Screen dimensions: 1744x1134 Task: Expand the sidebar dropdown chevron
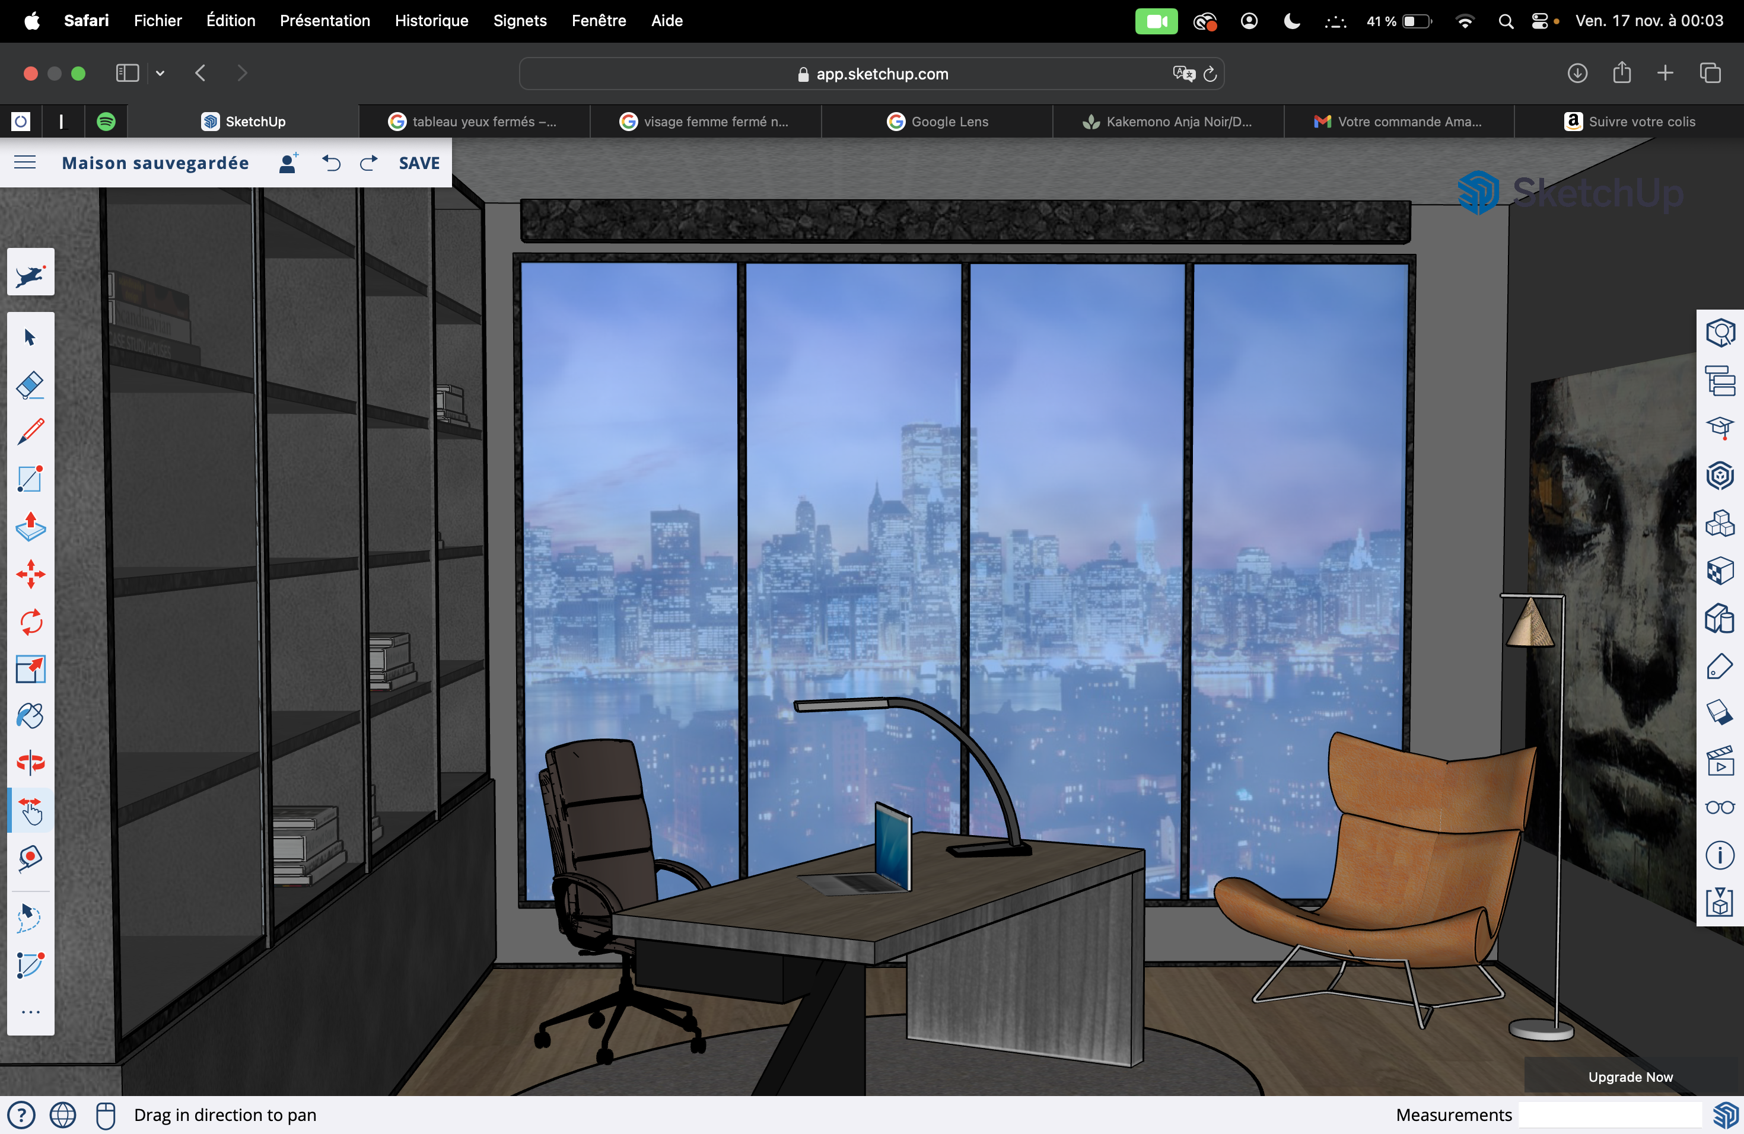pos(160,74)
